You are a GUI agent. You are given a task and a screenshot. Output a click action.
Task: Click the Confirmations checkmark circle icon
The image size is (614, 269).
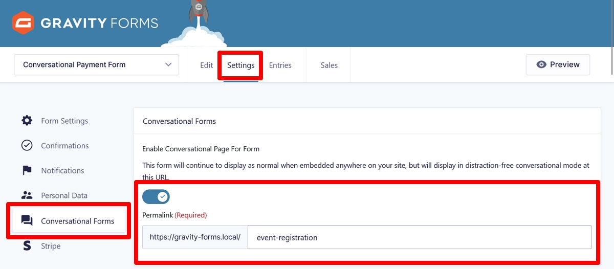(x=27, y=146)
